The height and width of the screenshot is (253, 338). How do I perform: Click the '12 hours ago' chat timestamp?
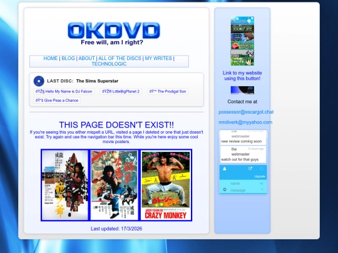tap(255, 149)
